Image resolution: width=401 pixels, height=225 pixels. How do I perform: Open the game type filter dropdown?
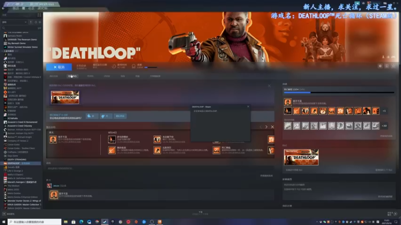click(x=15, y=22)
